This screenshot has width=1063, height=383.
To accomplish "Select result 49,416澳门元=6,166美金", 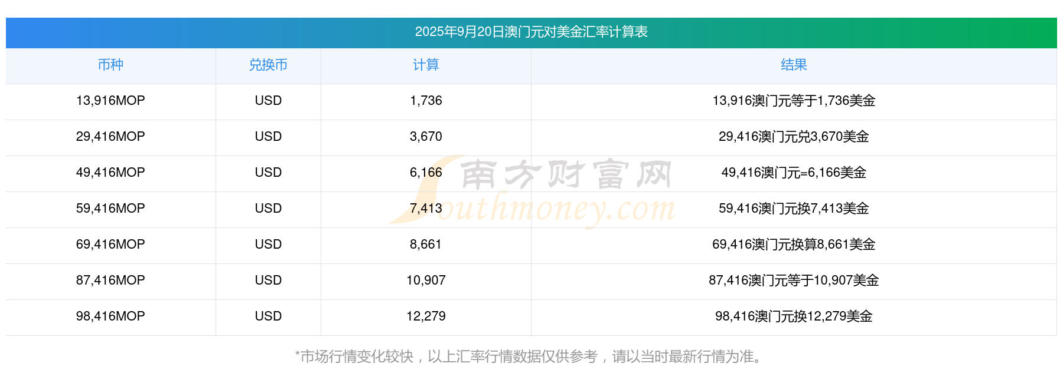I will [794, 173].
